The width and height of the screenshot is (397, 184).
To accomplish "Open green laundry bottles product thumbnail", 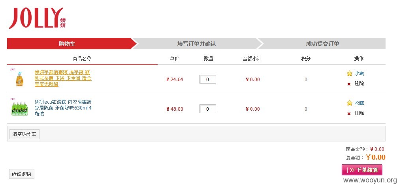I will pyautogui.click(x=19, y=108).
